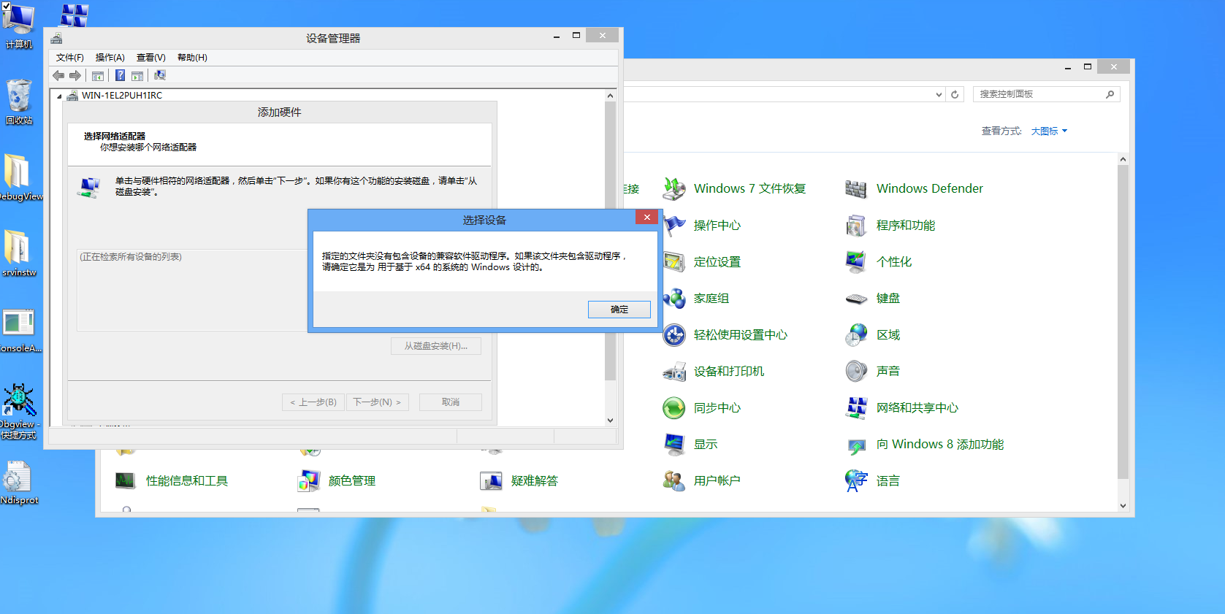The width and height of the screenshot is (1225, 614).
Task: Click the Control Panel search magnifier icon
Action: [1110, 94]
